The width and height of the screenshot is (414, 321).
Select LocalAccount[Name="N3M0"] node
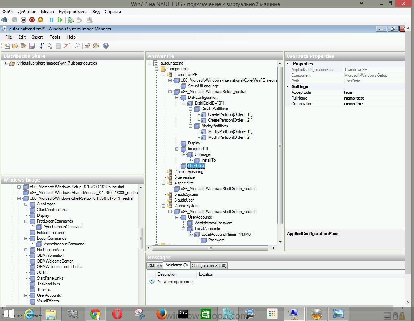[x=227, y=234]
